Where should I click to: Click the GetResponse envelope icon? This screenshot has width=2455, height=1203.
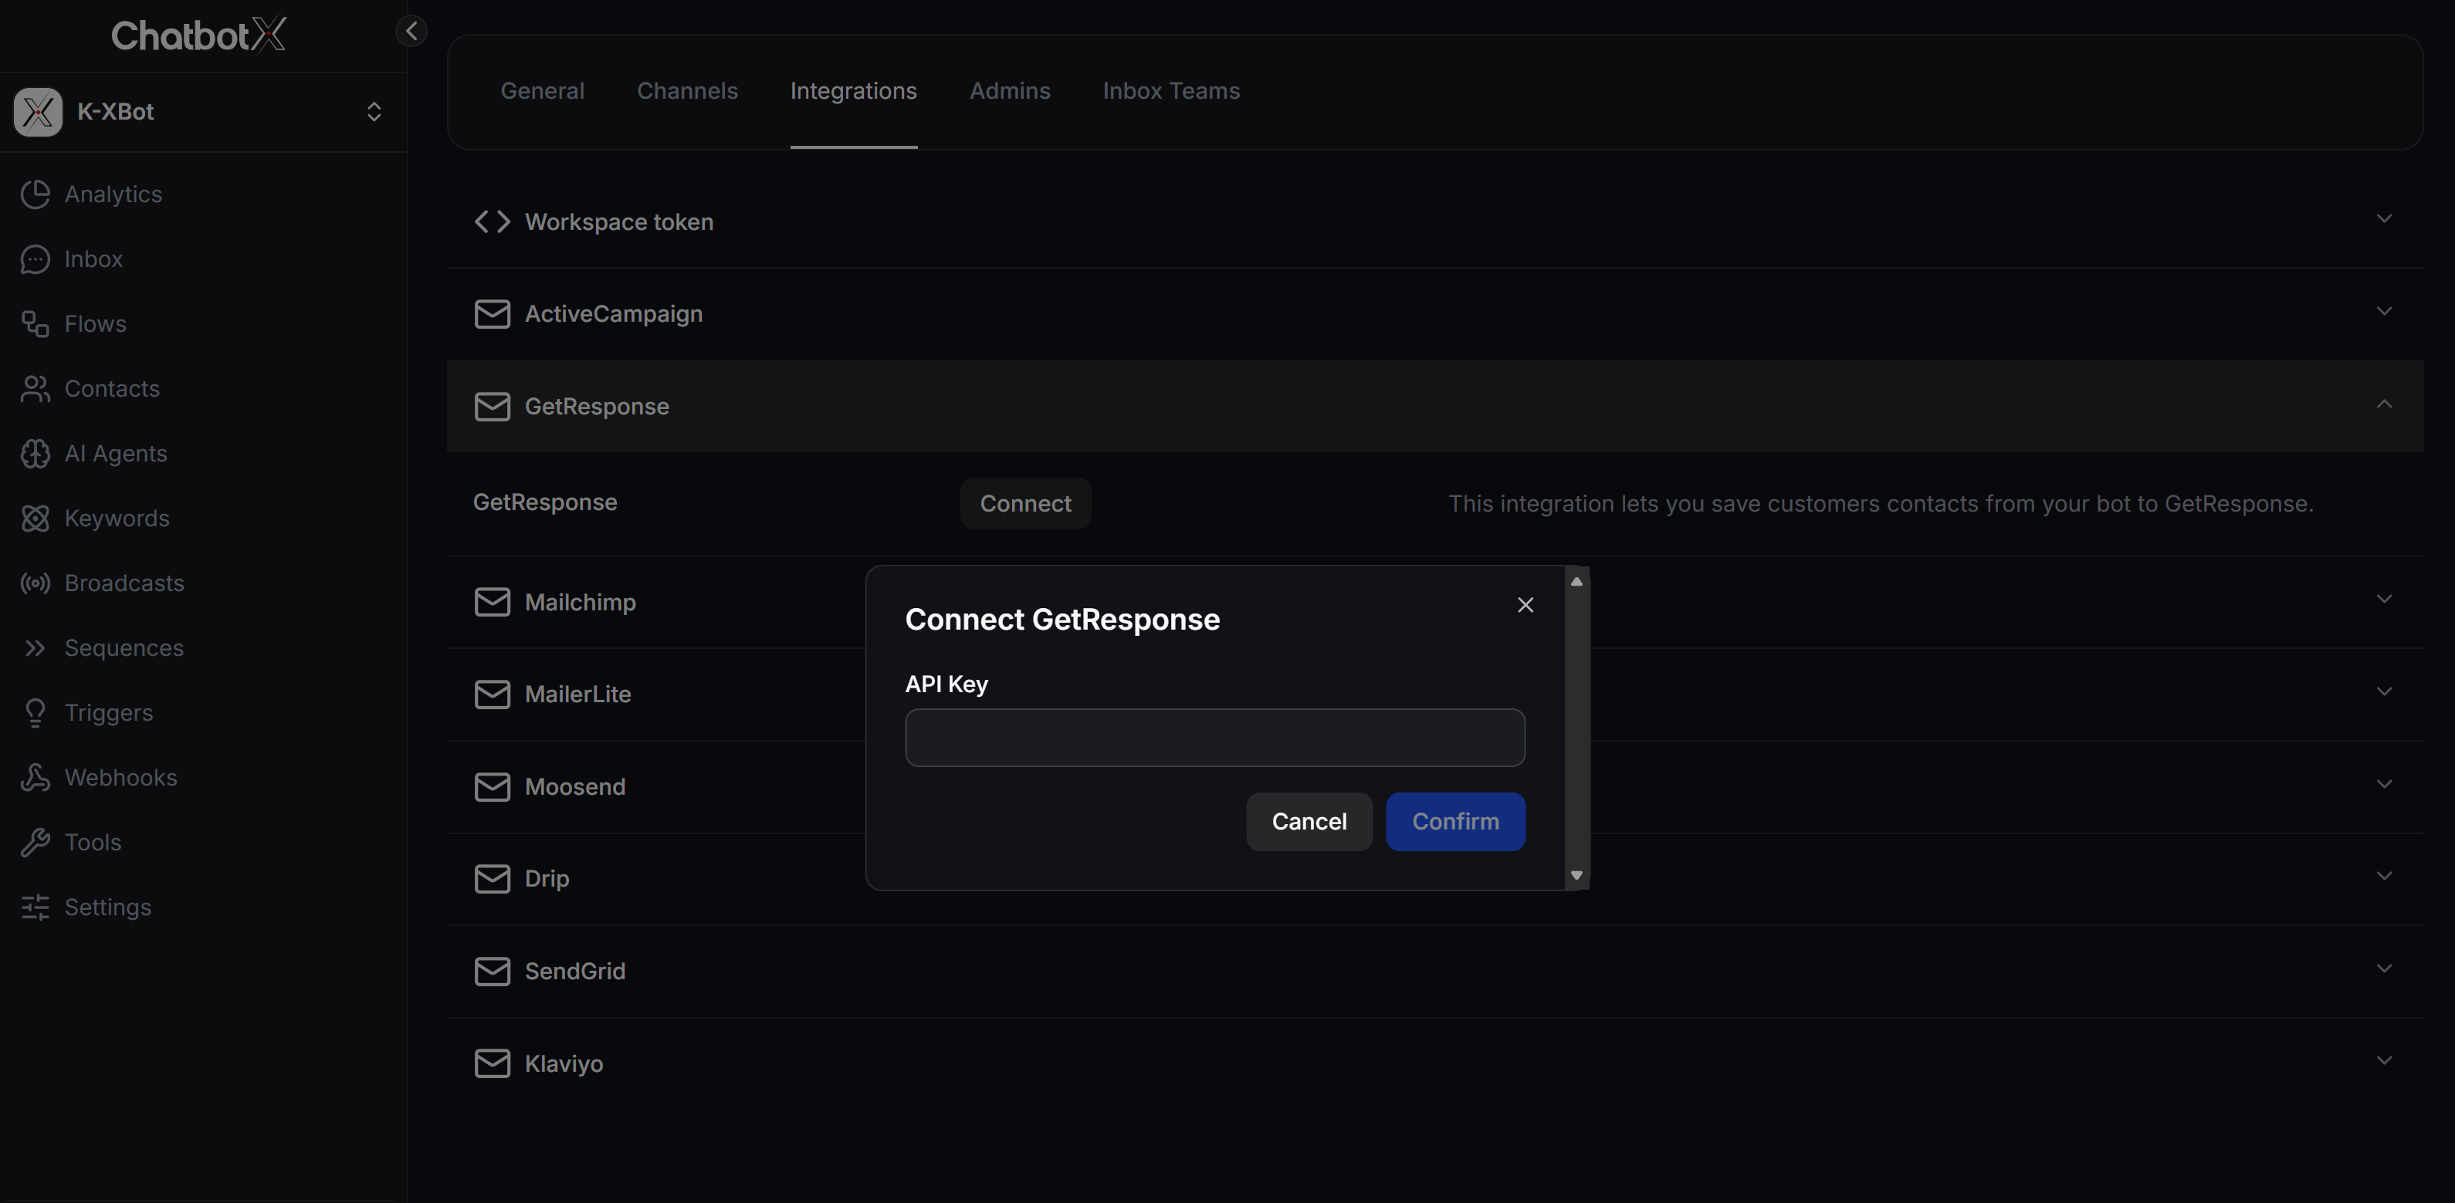[x=492, y=406]
